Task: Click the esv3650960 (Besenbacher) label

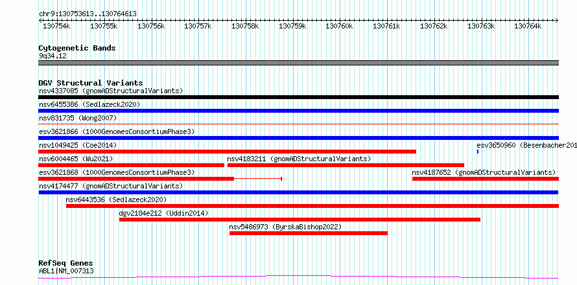Action: 526,145
